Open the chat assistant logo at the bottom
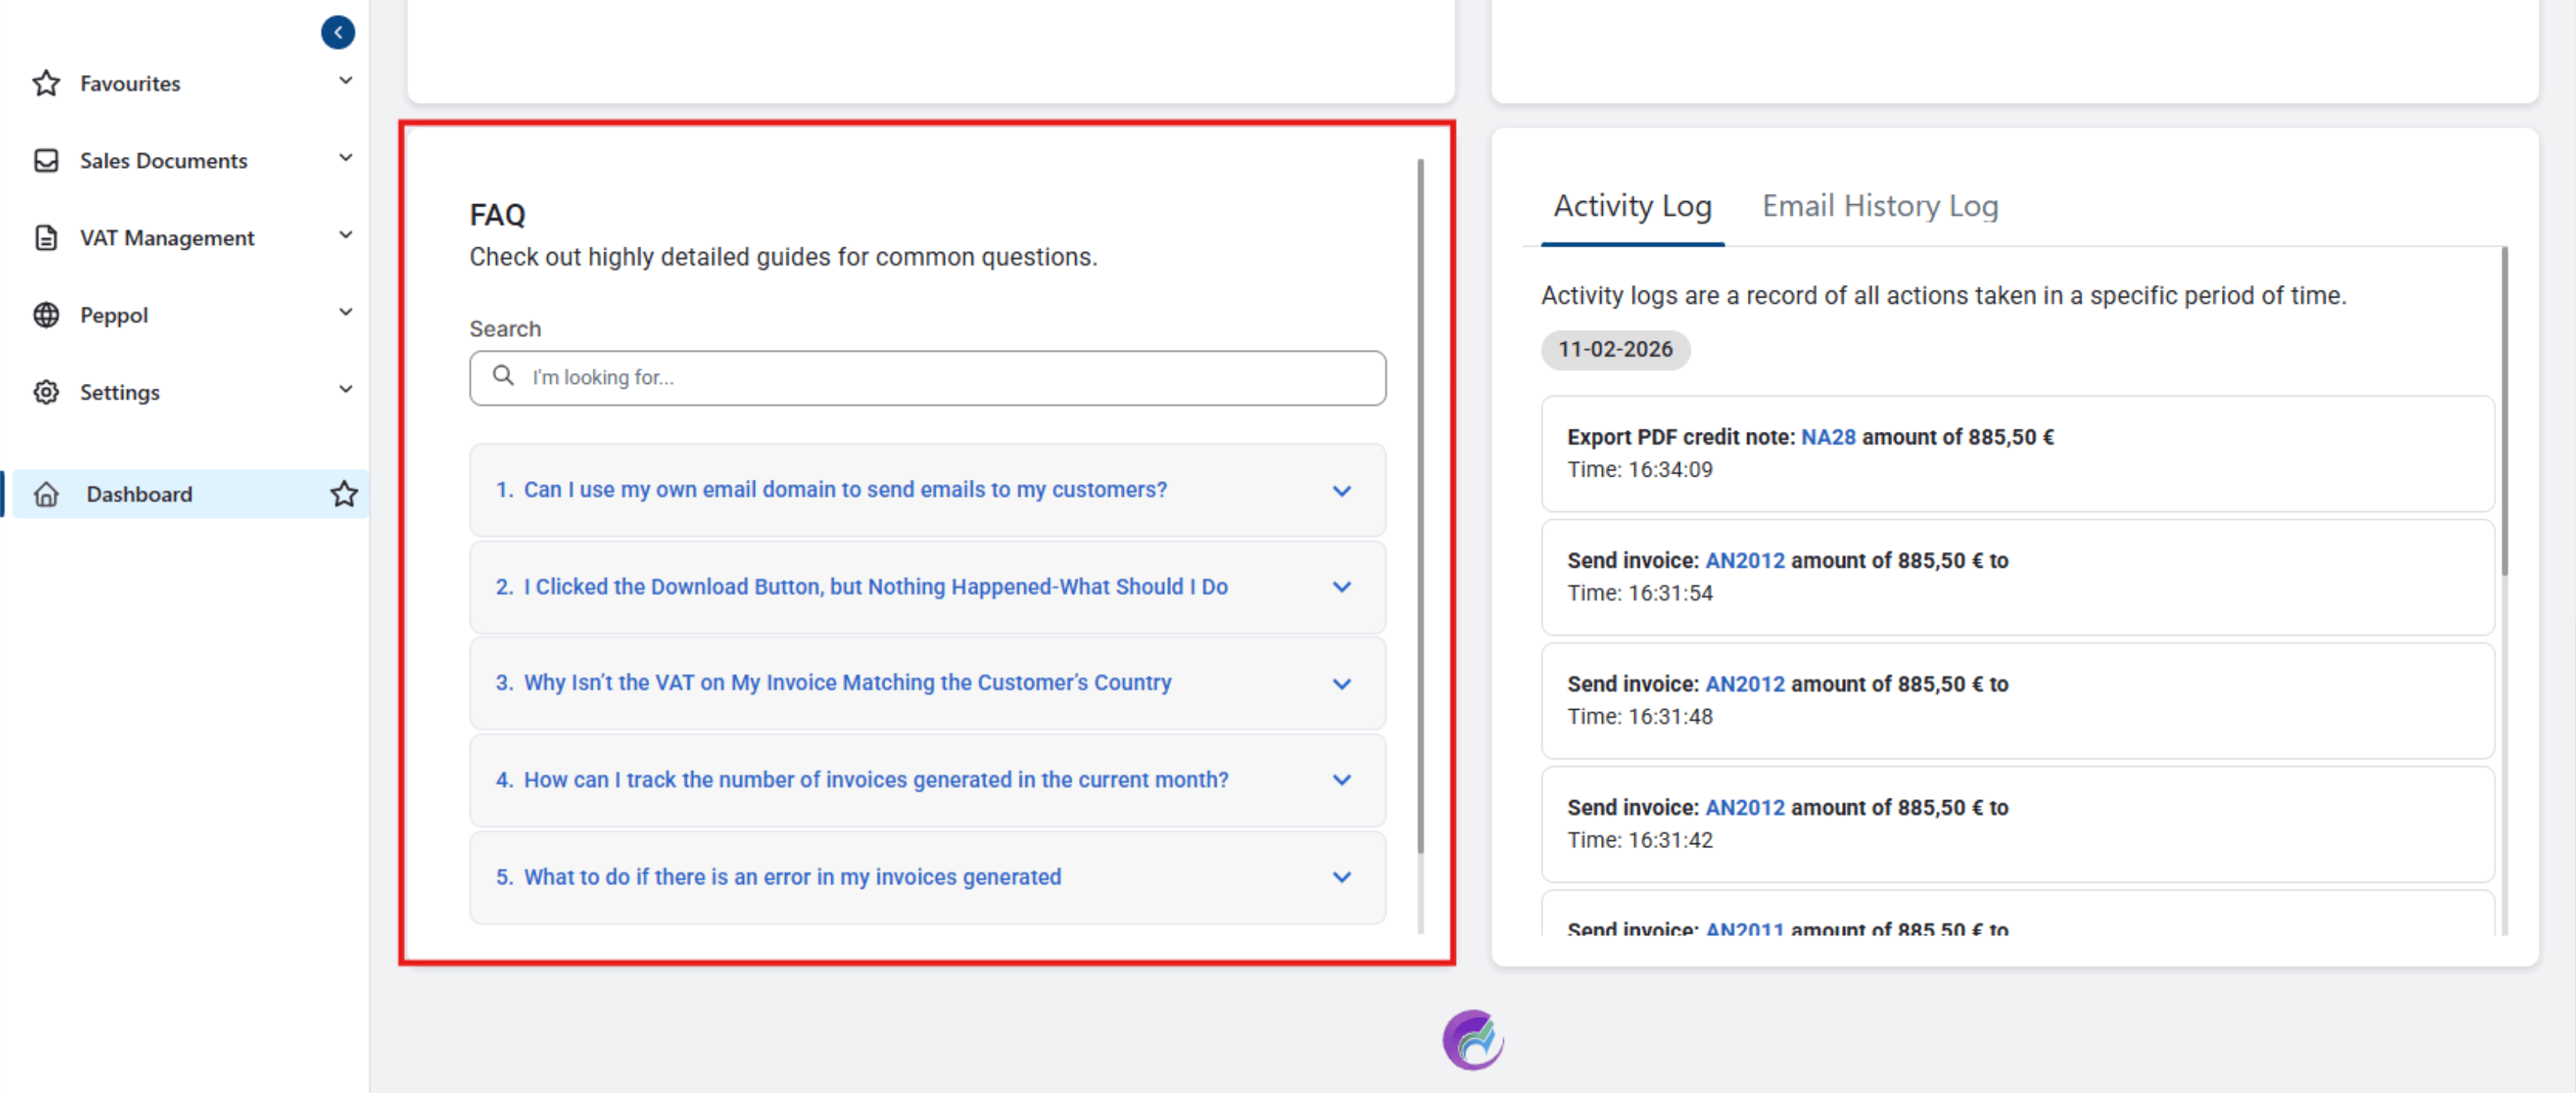 (1472, 1040)
